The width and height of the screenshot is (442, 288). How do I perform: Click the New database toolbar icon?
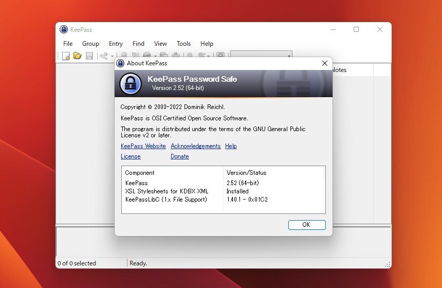[66, 56]
